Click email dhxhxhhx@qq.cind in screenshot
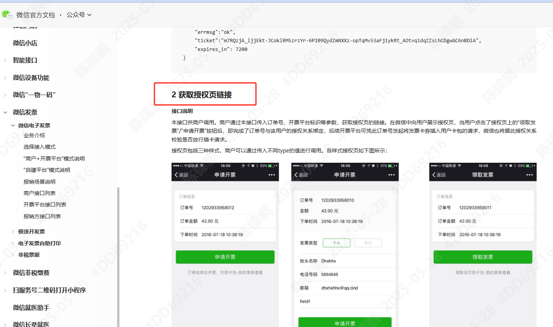Image resolution: width=553 pixels, height=327 pixels. tap(340, 288)
